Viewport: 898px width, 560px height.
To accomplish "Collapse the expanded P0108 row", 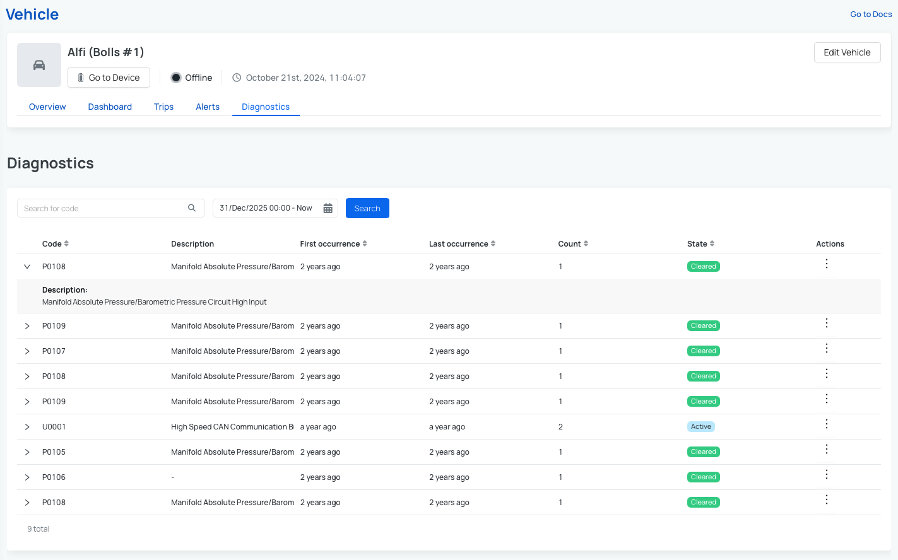I will [27, 267].
